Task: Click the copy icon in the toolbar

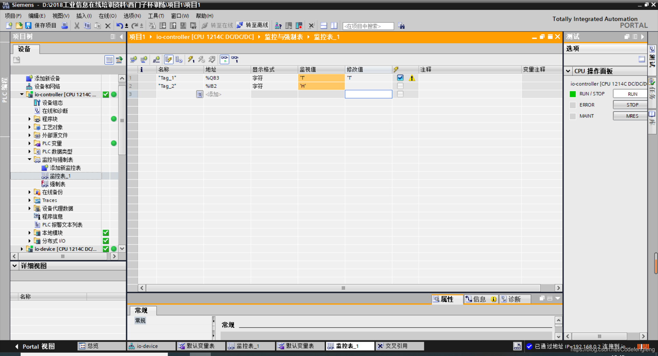Action: point(87,26)
